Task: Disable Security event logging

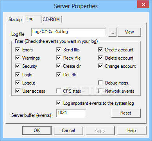Action: tap(18, 66)
